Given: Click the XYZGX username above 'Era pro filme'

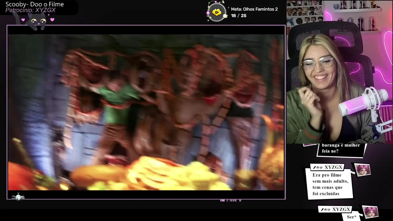Looking at the screenshot, I should click(x=333, y=167).
